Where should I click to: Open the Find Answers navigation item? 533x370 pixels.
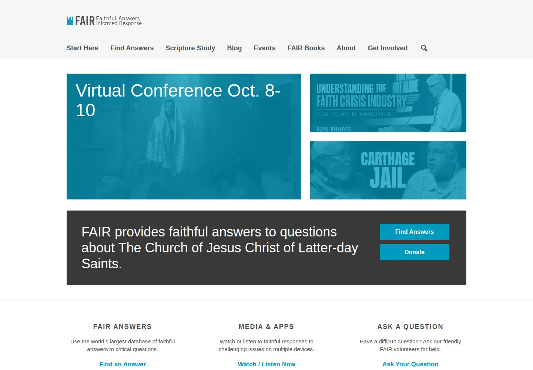(x=132, y=48)
